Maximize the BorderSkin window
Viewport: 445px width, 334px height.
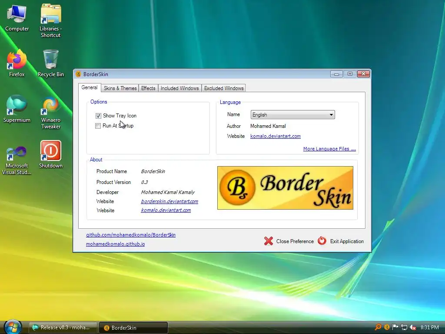coord(350,74)
